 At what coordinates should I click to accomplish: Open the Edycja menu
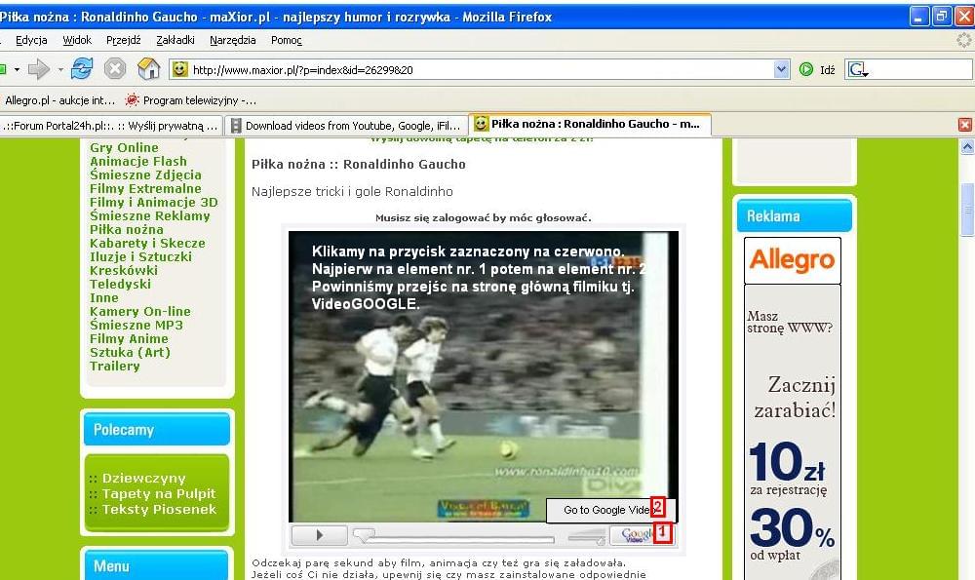pos(31,40)
